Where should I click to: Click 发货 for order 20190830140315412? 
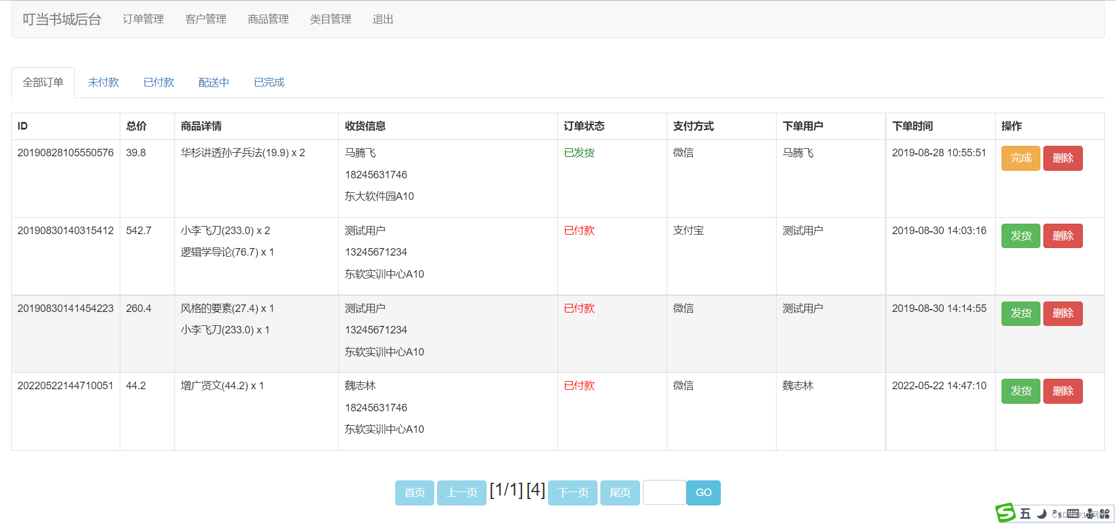(1021, 236)
